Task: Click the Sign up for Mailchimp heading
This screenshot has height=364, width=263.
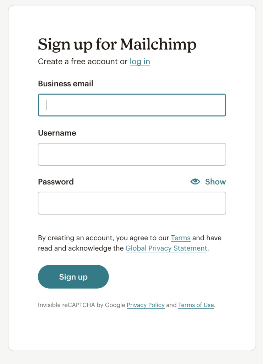Action: coord(117,44)
